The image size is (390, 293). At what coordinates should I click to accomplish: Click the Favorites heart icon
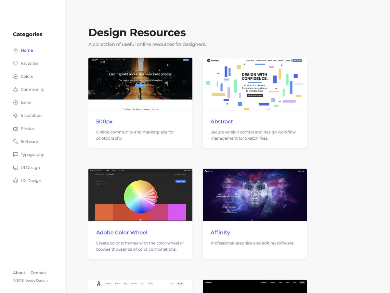[x=15, y=63]
